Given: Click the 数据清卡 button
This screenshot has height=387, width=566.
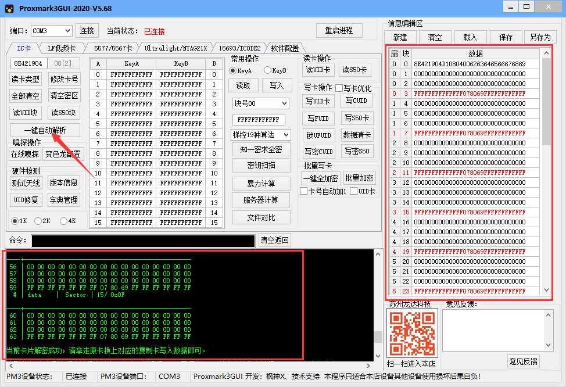Looking at the screenshot, I should click(x=357, y=135).
